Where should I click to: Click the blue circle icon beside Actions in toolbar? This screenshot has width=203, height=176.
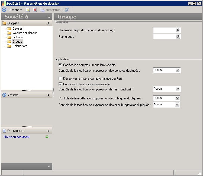(4, 10)
